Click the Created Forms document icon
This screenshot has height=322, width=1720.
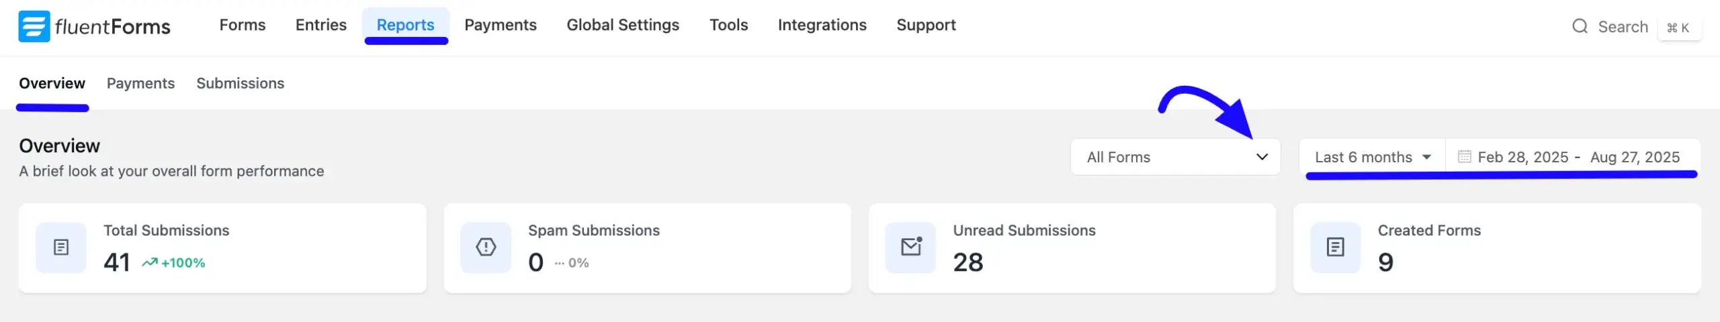[x=1335, y=248]
